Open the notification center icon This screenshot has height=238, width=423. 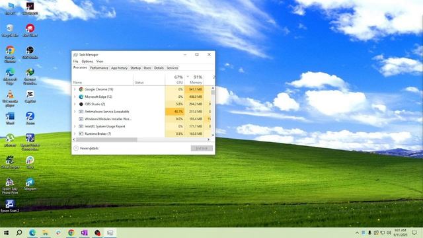click(414, 233)
